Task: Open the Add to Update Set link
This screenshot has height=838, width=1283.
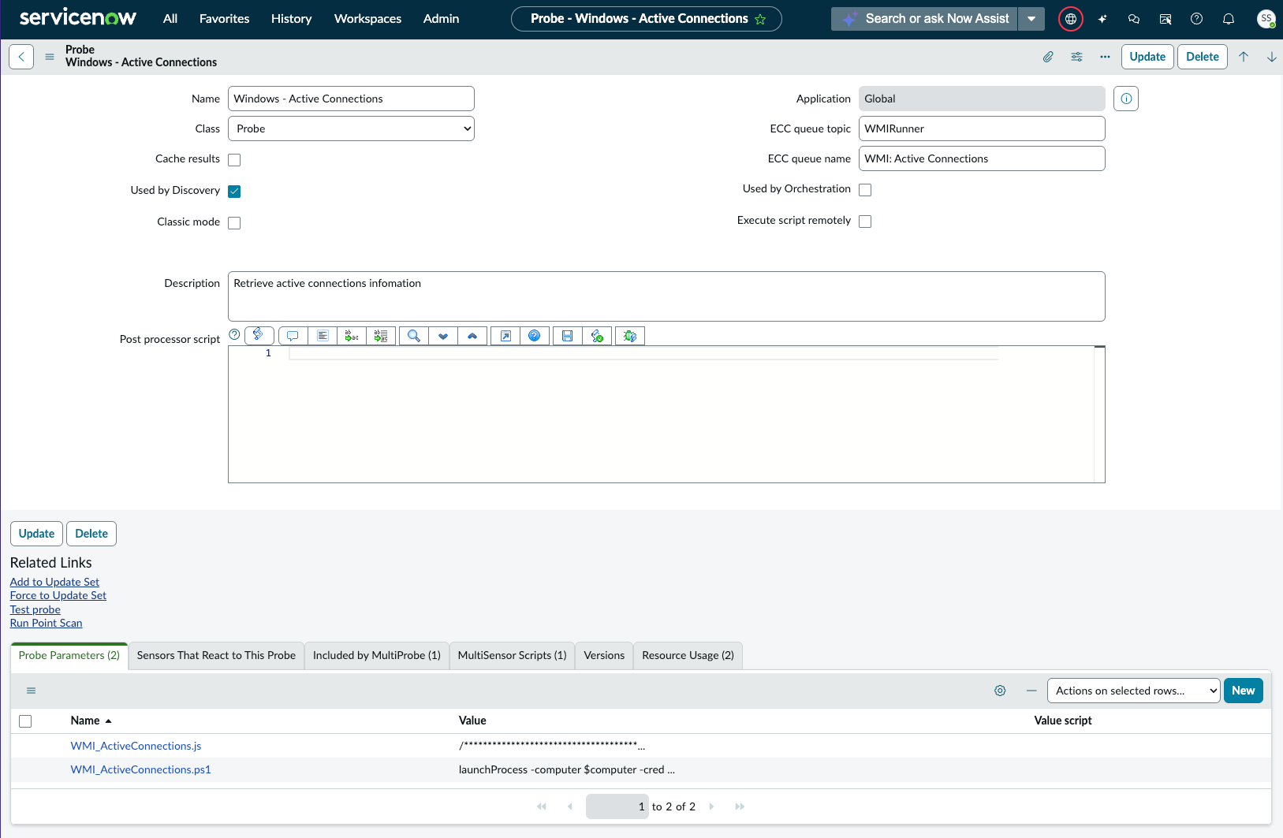Action: click(54, 582)
